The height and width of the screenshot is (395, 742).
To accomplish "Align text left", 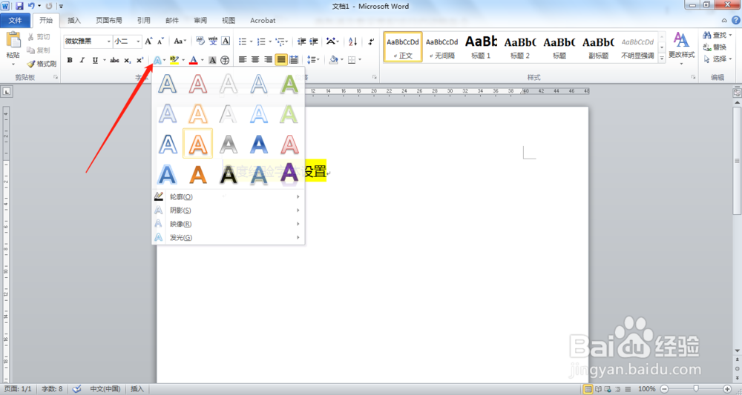I will click(243, 59).
